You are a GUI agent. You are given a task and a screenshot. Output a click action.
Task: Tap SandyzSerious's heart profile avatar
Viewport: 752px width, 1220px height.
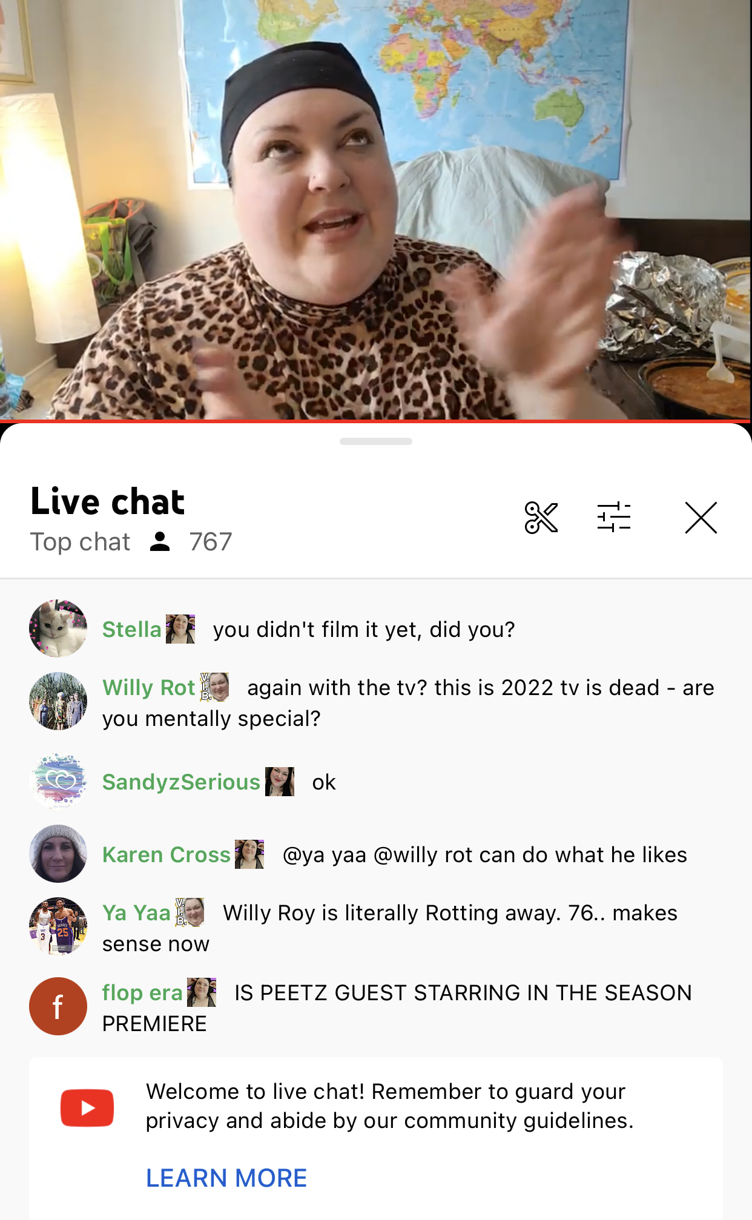pos(58,781)
